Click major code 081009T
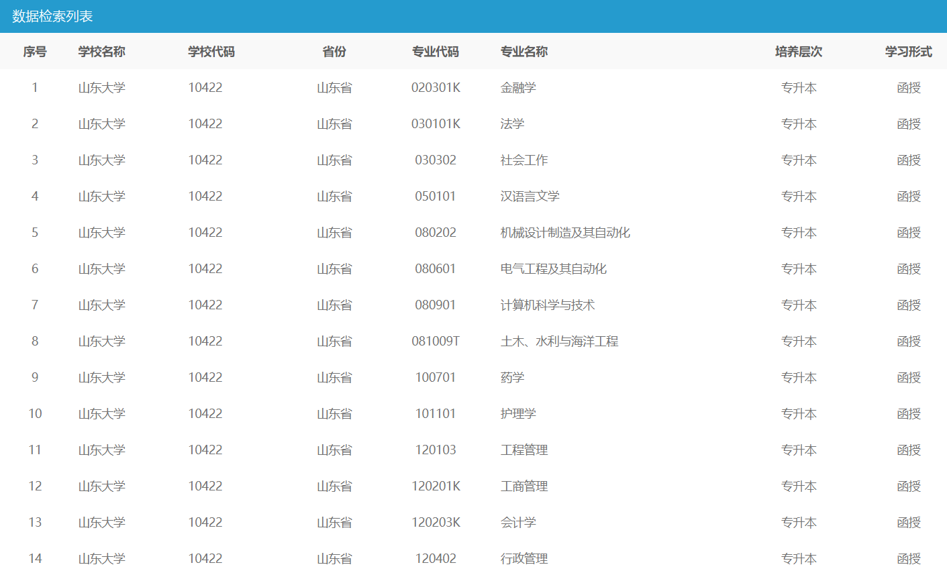 (436, 342)
